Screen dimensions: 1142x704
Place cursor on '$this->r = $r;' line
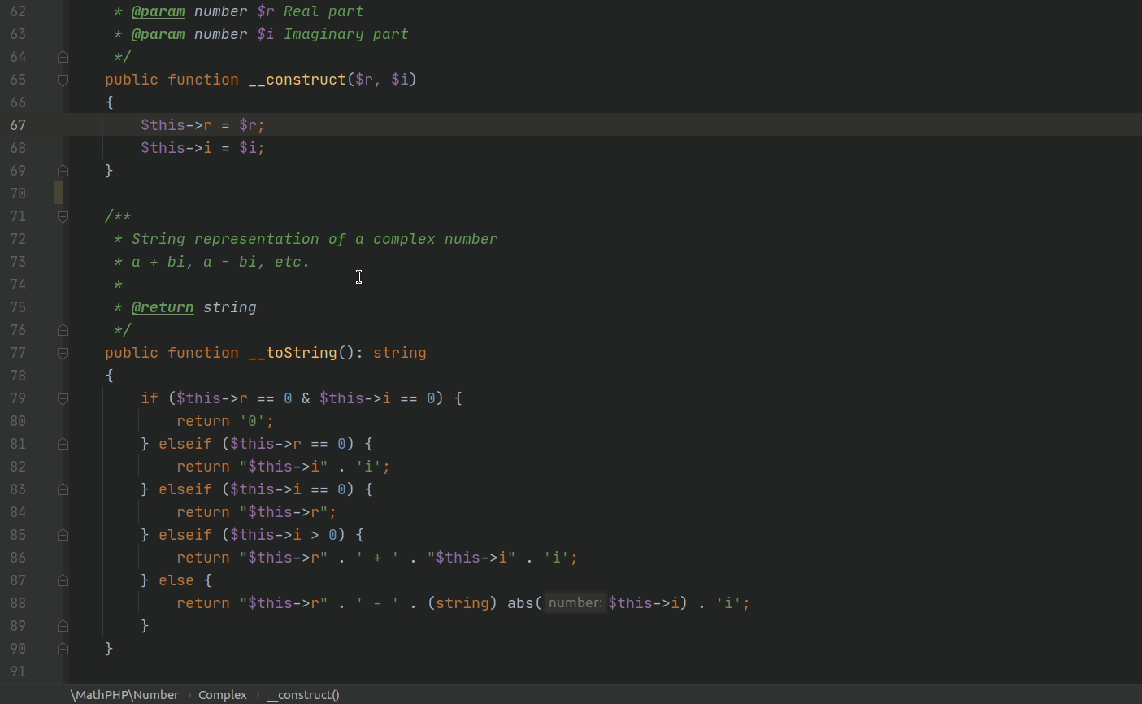202,125
